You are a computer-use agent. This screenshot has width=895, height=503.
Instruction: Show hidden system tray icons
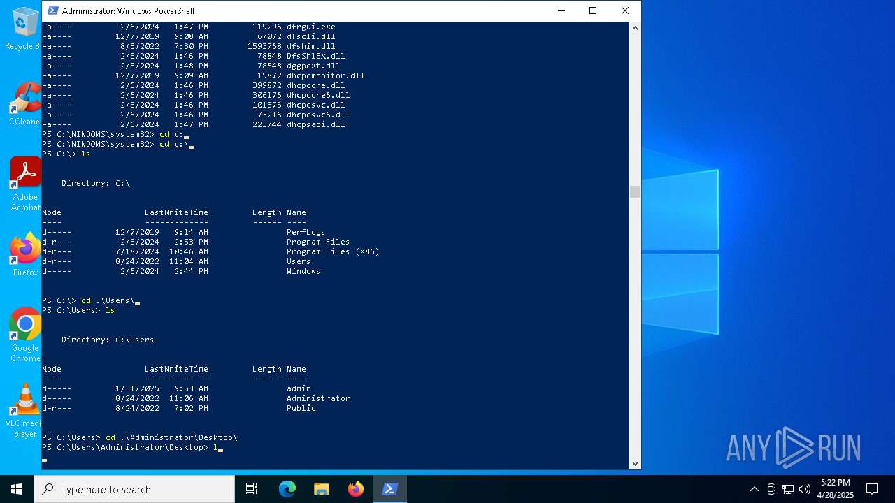(754, 489)
